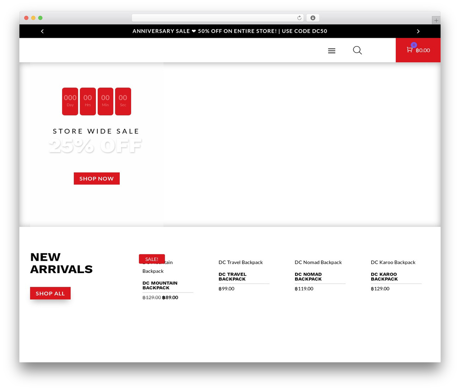Open the search magnifier icon

coord(357,50)
